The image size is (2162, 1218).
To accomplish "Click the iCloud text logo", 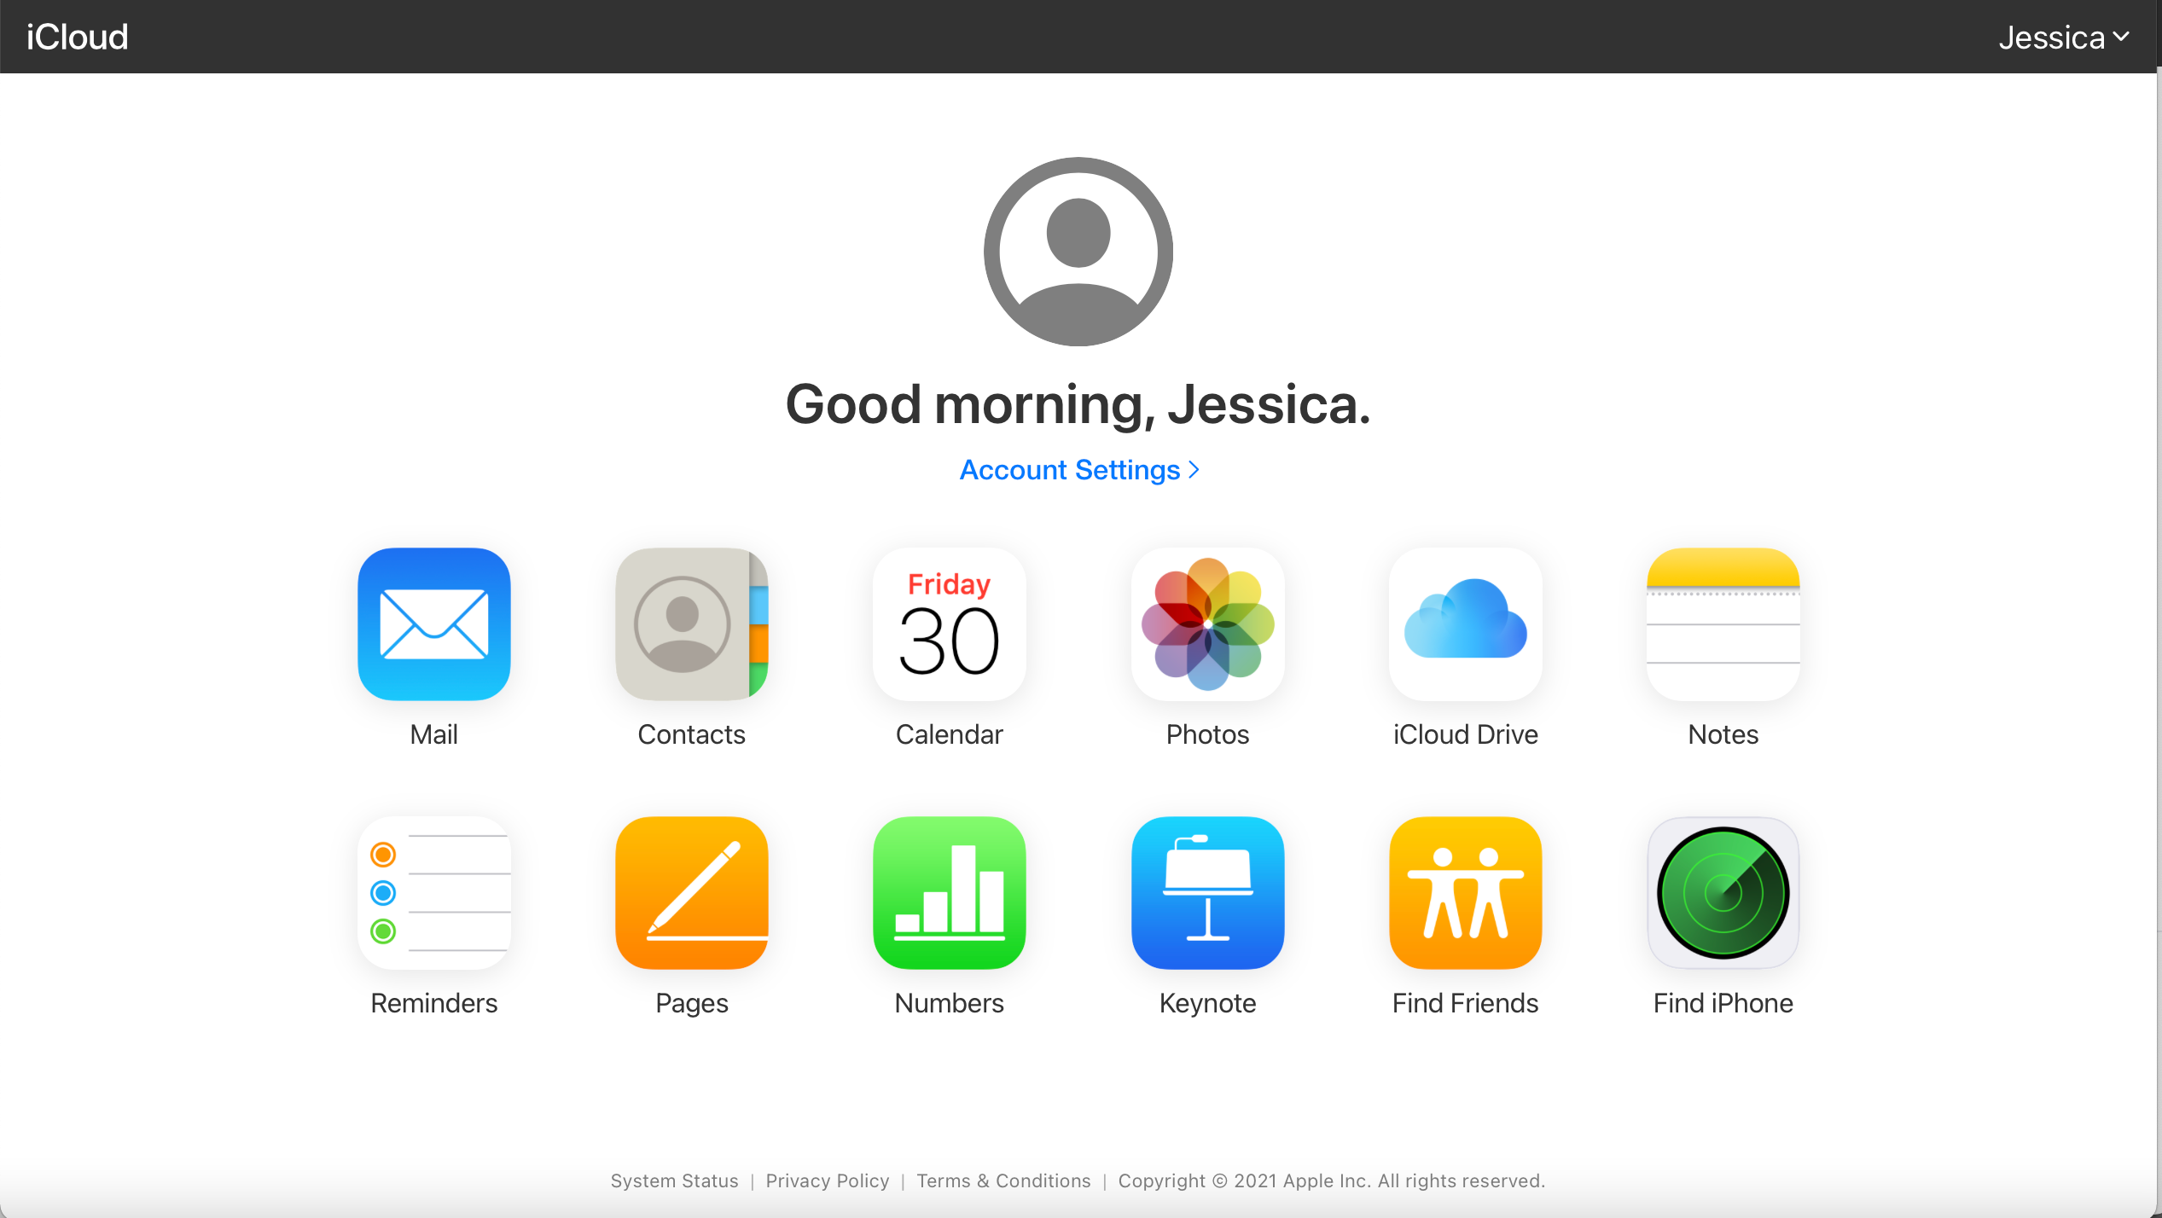I will click(76, 36).
